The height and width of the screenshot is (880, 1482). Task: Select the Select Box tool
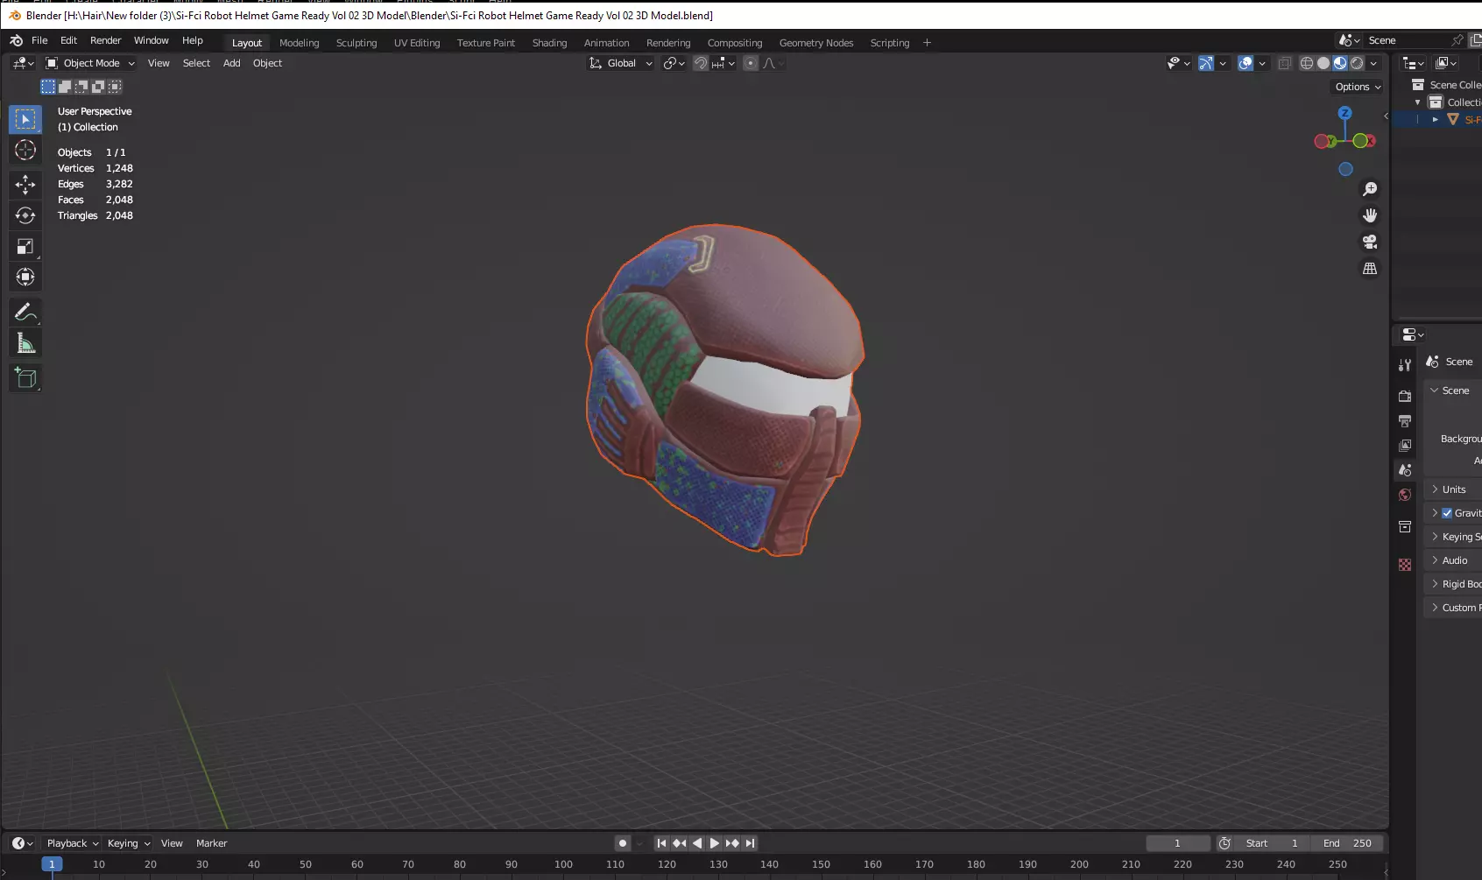click(25, 119)
